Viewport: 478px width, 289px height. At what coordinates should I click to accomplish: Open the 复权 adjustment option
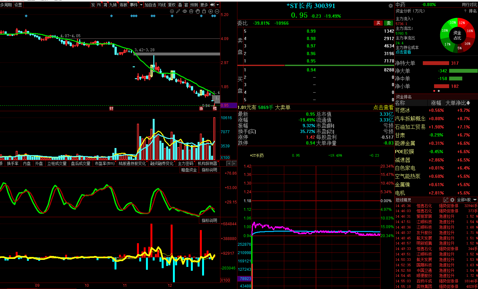click(x=172, y=5)
